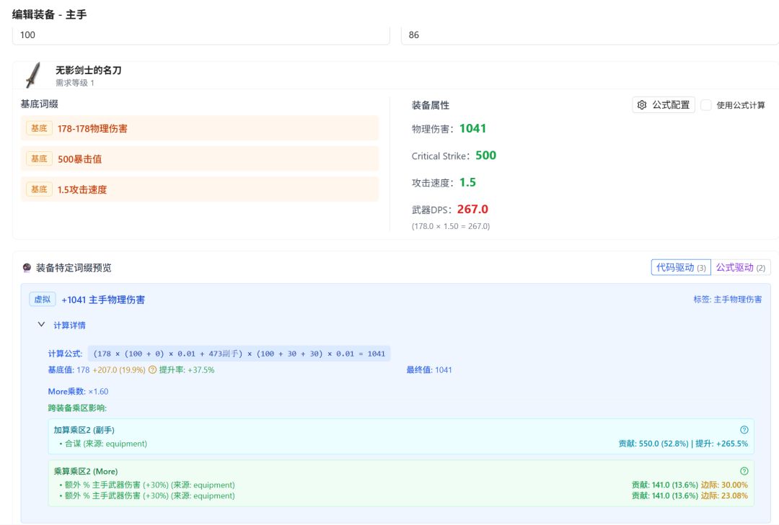Click 基底 badge next to 178-178物理伤害
Image resolution: width=779 pixels, height=525 pixels.
pos(39,128)
